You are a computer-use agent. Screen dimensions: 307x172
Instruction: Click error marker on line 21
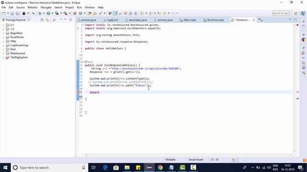tap(78, 92)
